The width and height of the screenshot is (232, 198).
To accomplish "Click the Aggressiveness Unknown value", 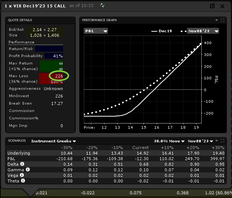I will click(x=53, y=89).
